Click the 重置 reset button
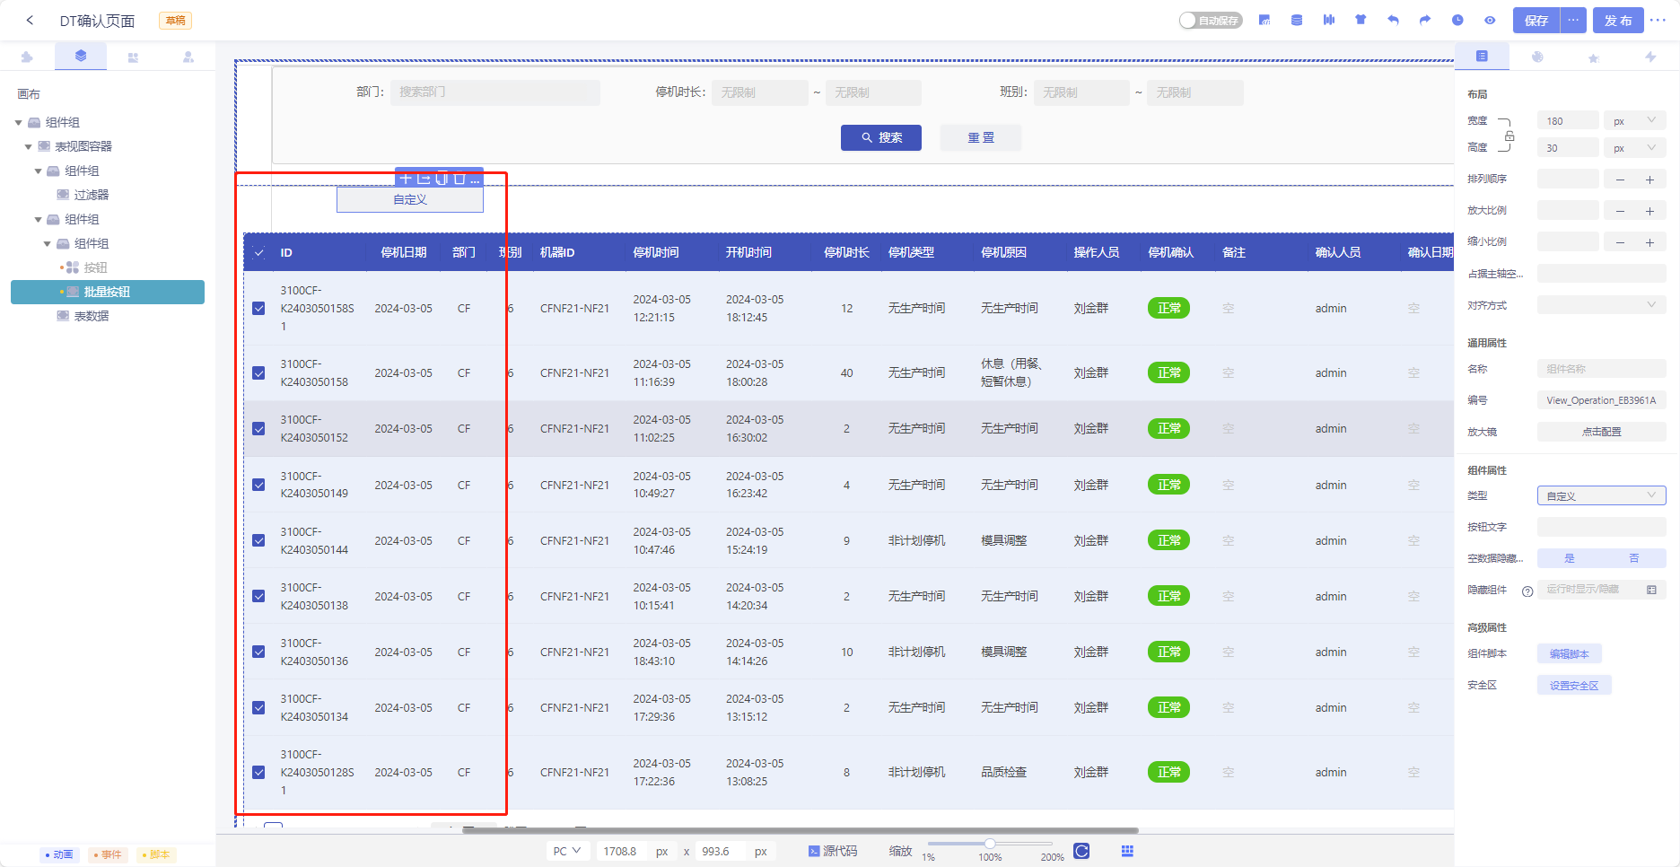Viewport: 1680px width, 867px height. 981,137
